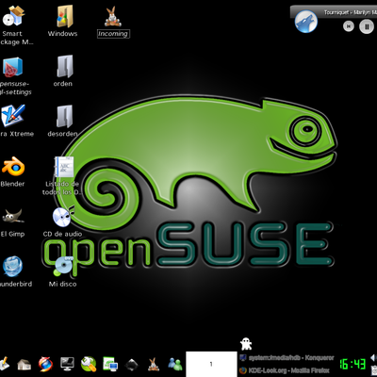
Task: Open the search and wrench tool panel icon
Action: pos(89,364)
